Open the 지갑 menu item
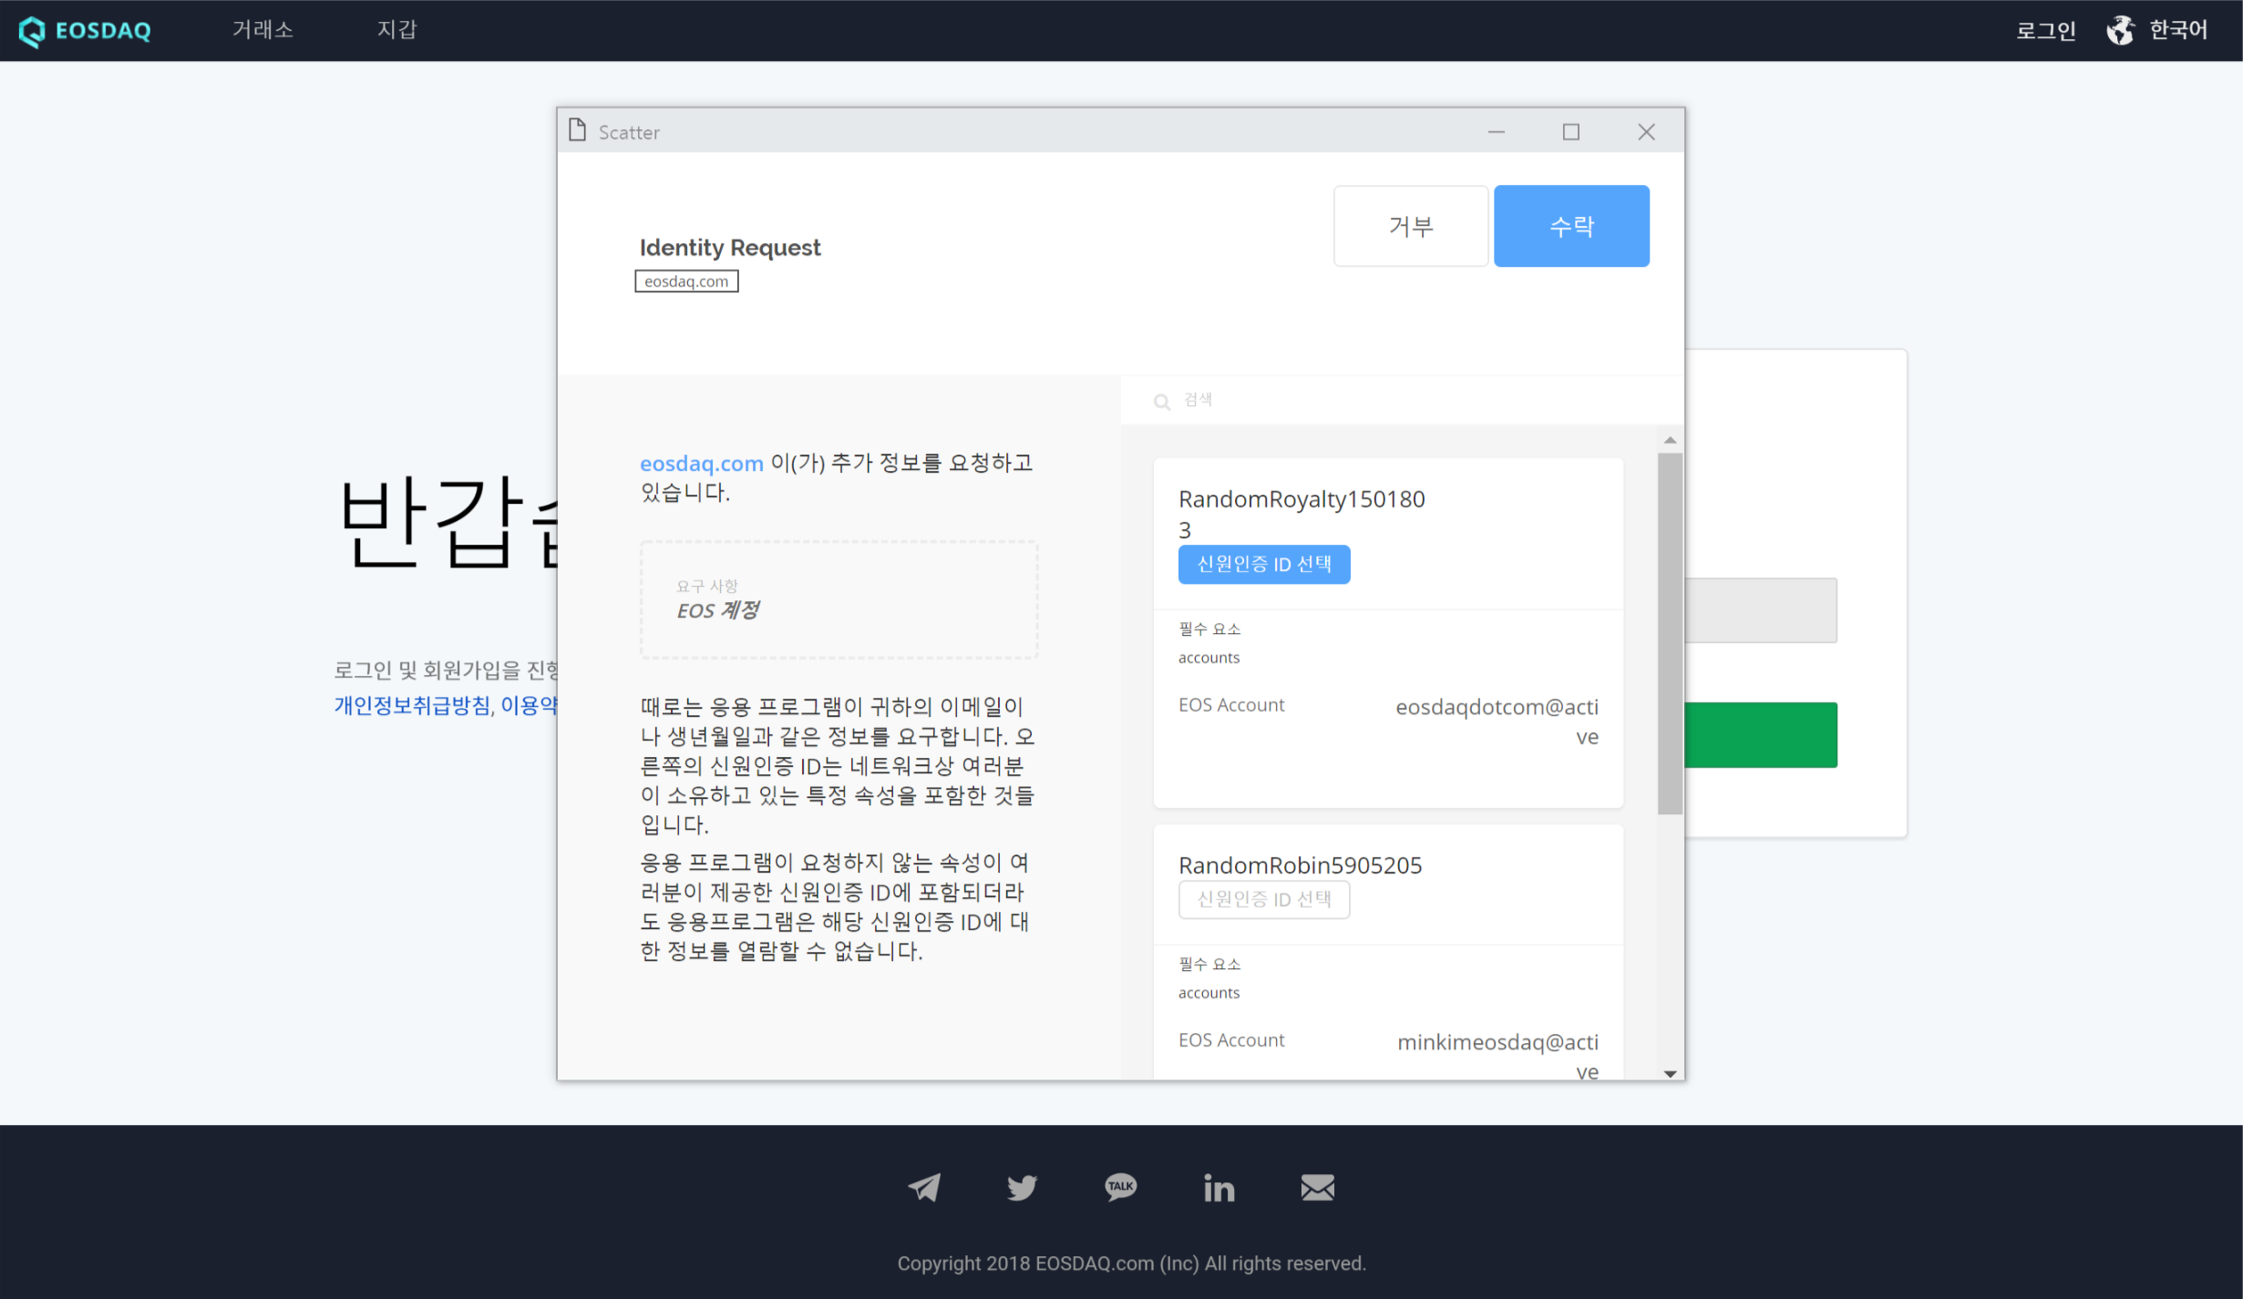Viewport: 2243px width, 1299px height. [396, 30]
